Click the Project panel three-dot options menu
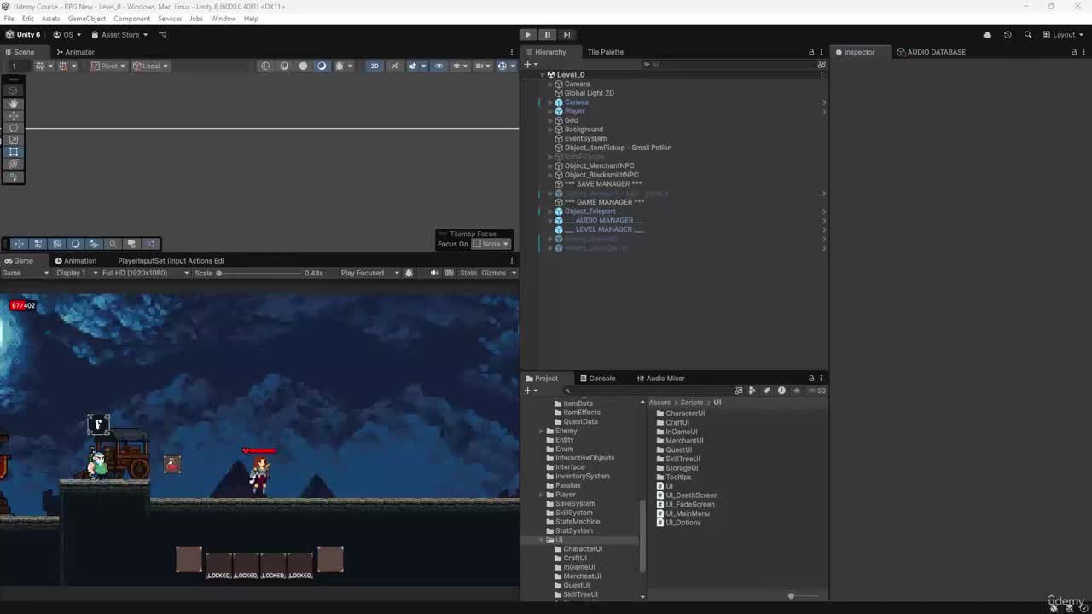Image resolution: width=1092 pixels, height=614 pixels. coord(821,379)
